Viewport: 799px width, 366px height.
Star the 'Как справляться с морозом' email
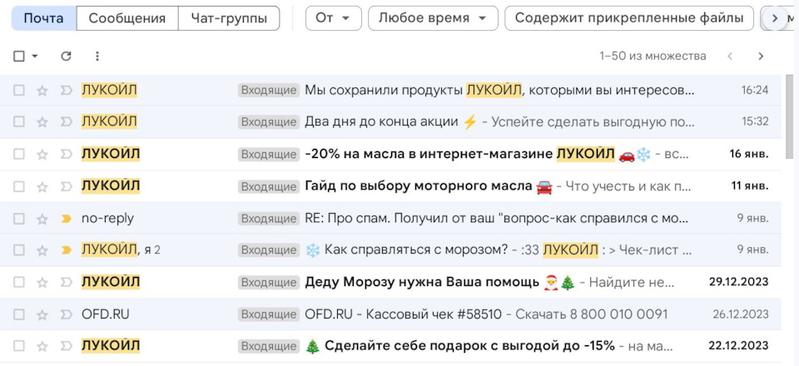tap(42, 250)
